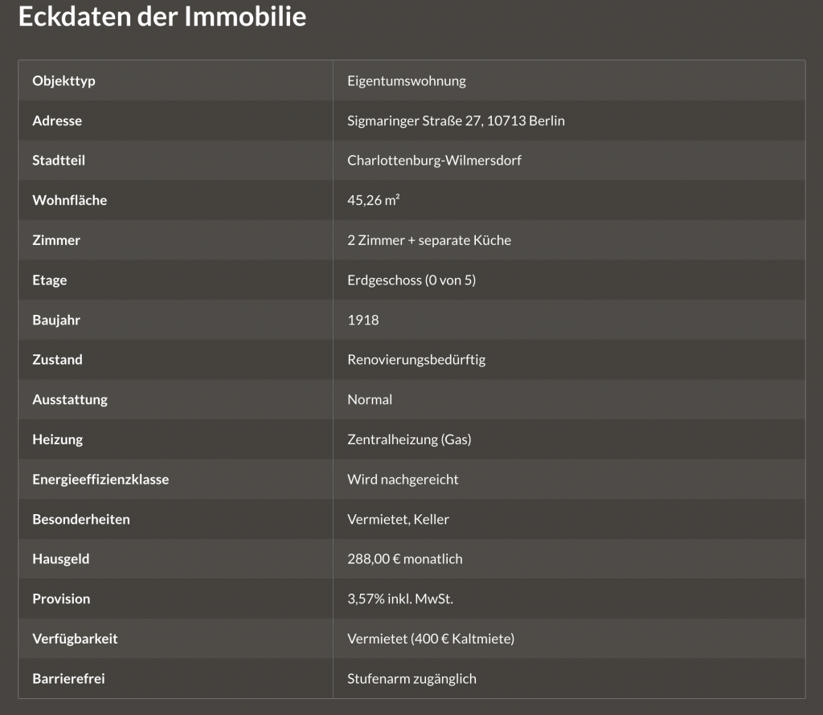
Task: Select the 2 Zimmer + separate Küche text
Action: point(429,240)
